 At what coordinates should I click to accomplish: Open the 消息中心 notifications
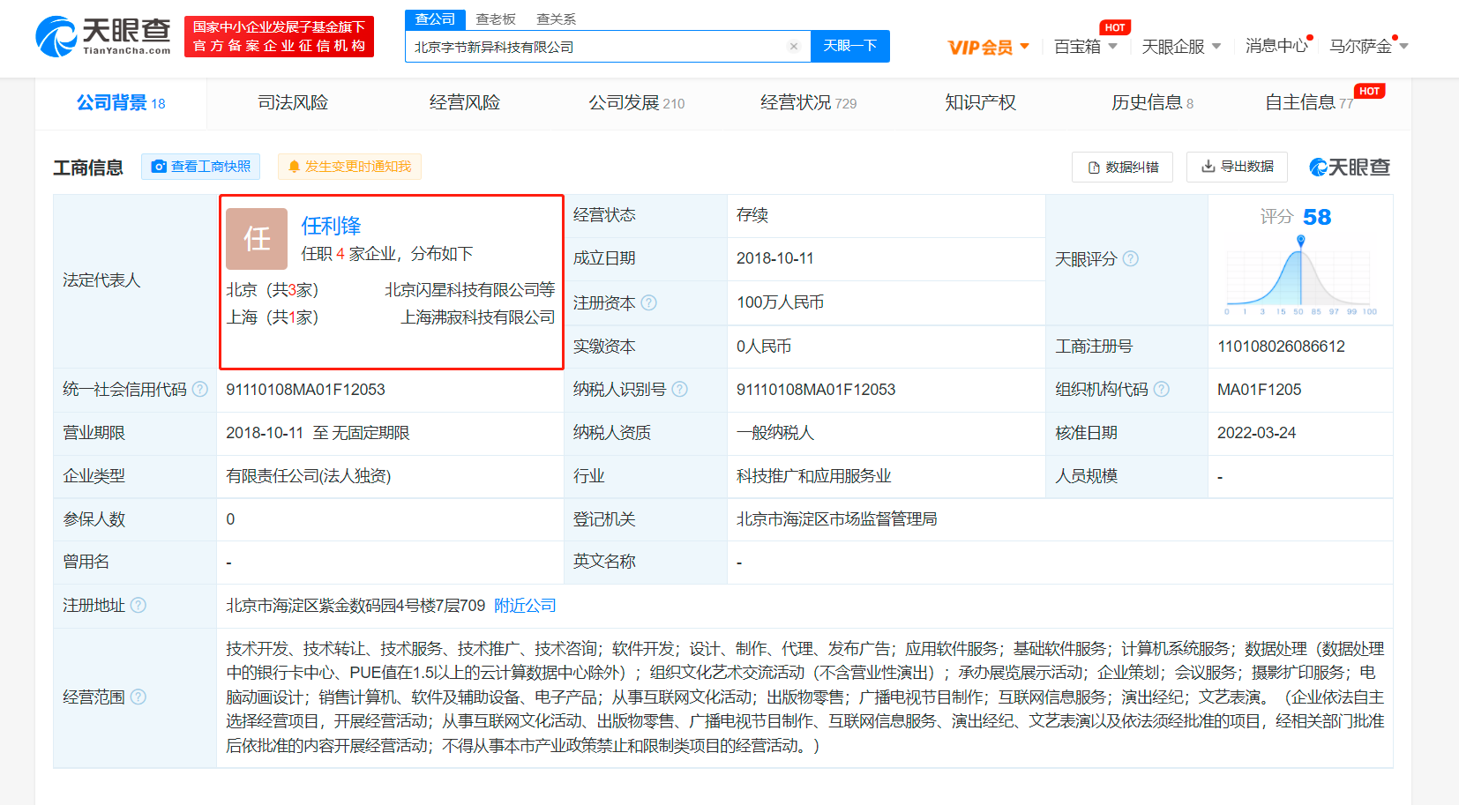point(1276,46)
